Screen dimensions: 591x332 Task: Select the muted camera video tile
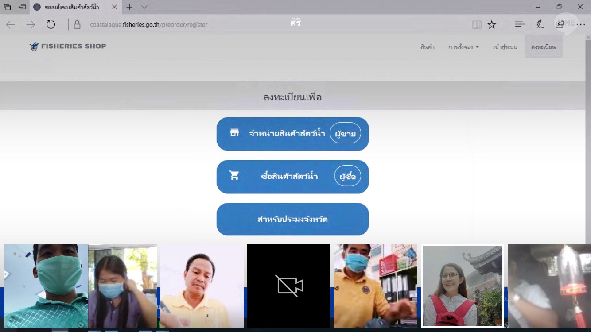pos(289,286)
